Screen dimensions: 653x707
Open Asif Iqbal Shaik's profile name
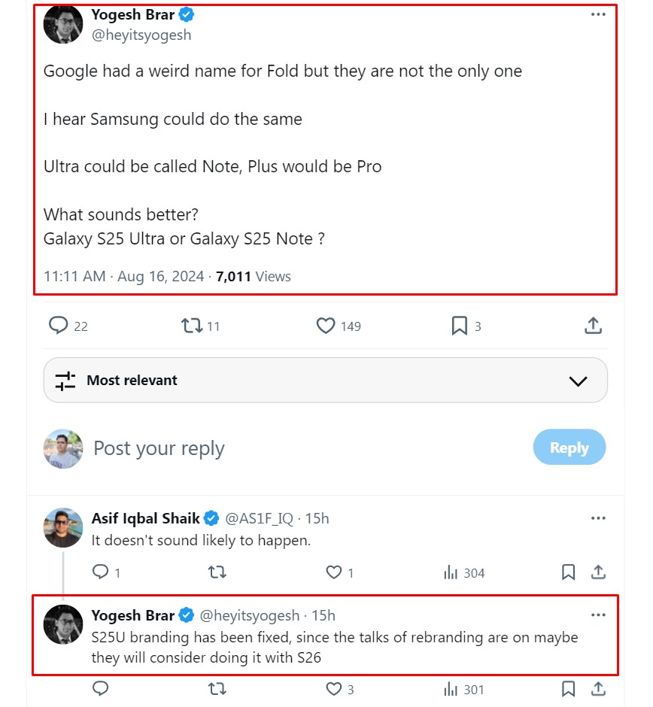click(146, 518)
